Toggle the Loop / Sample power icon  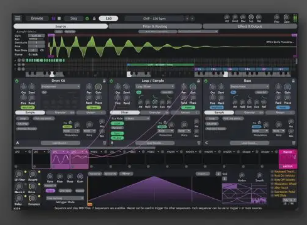click(x=110, y=80)
